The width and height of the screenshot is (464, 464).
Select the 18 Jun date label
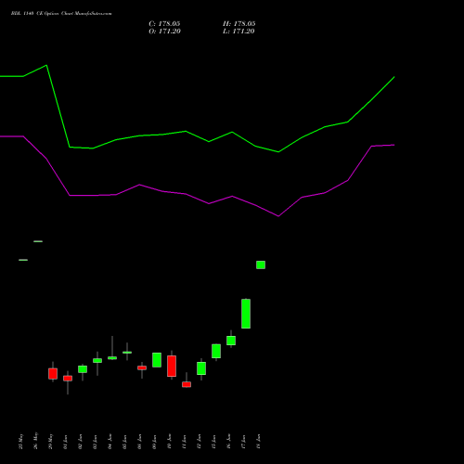pos(258,442)
